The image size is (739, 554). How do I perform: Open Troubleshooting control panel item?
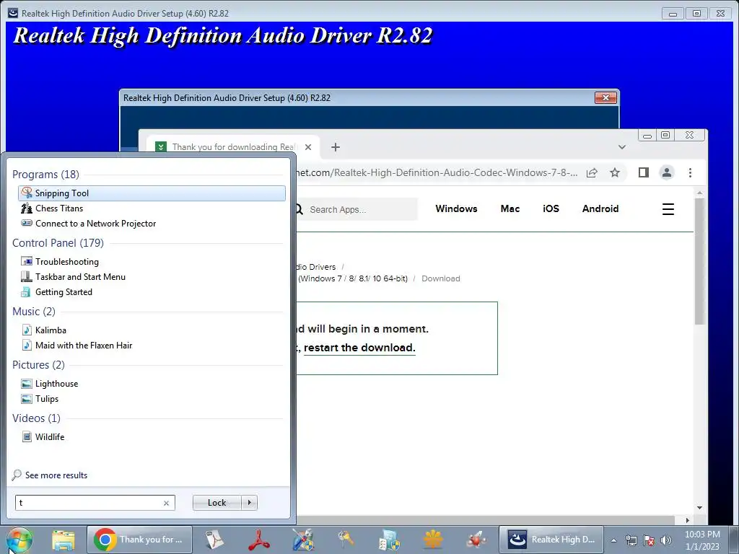pos(67,261)
